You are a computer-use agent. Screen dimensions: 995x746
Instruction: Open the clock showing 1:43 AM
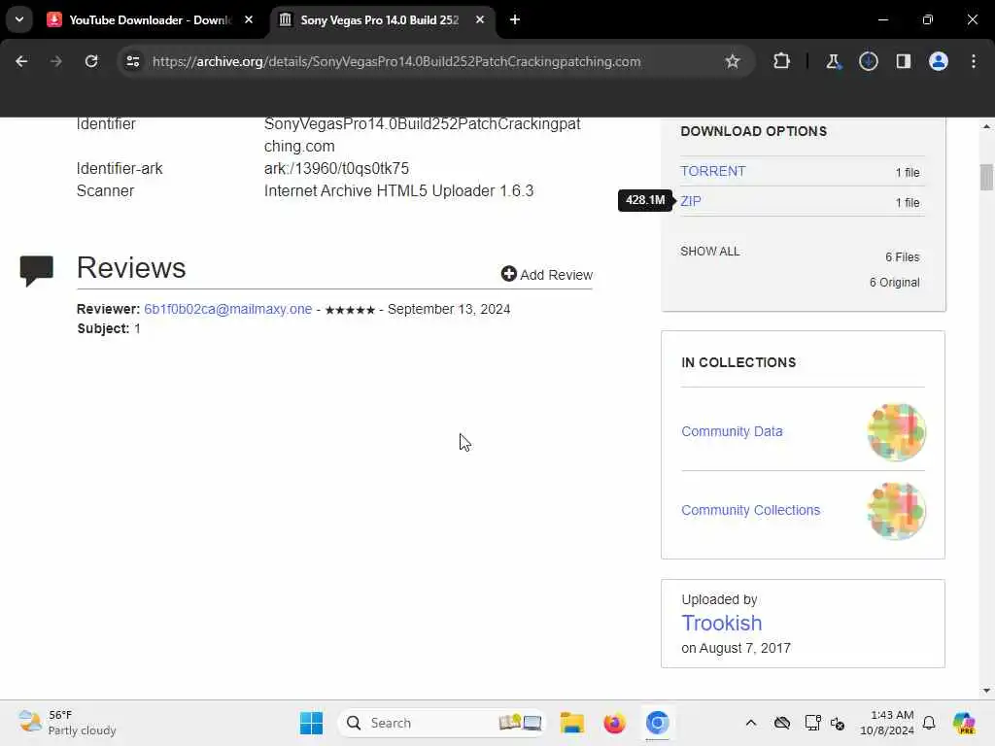[x=886, y=723]
